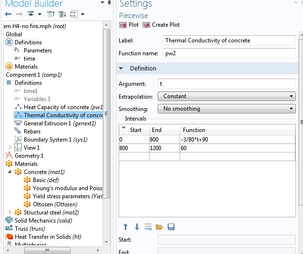Open the Smoothing dropdown

click(228, 109)
